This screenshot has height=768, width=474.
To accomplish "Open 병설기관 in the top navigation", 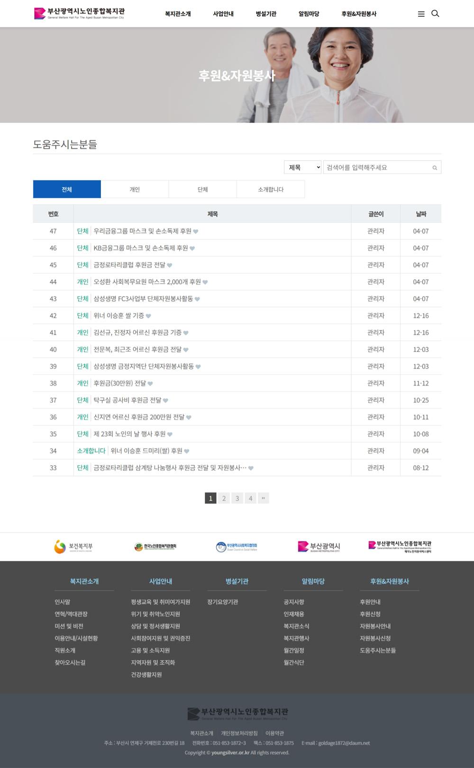I will click(266, 14).
